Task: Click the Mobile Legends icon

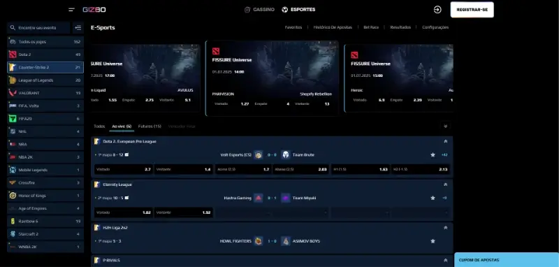Action: [13, 170]
